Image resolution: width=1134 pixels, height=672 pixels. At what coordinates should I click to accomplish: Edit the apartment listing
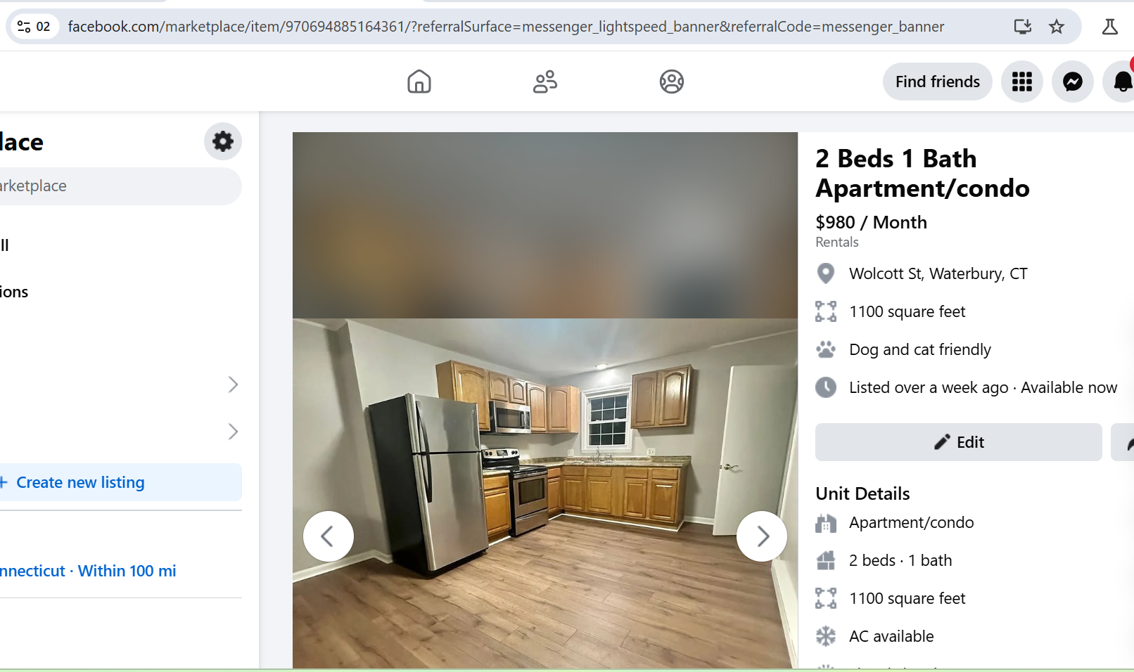(x=958, y=442)
